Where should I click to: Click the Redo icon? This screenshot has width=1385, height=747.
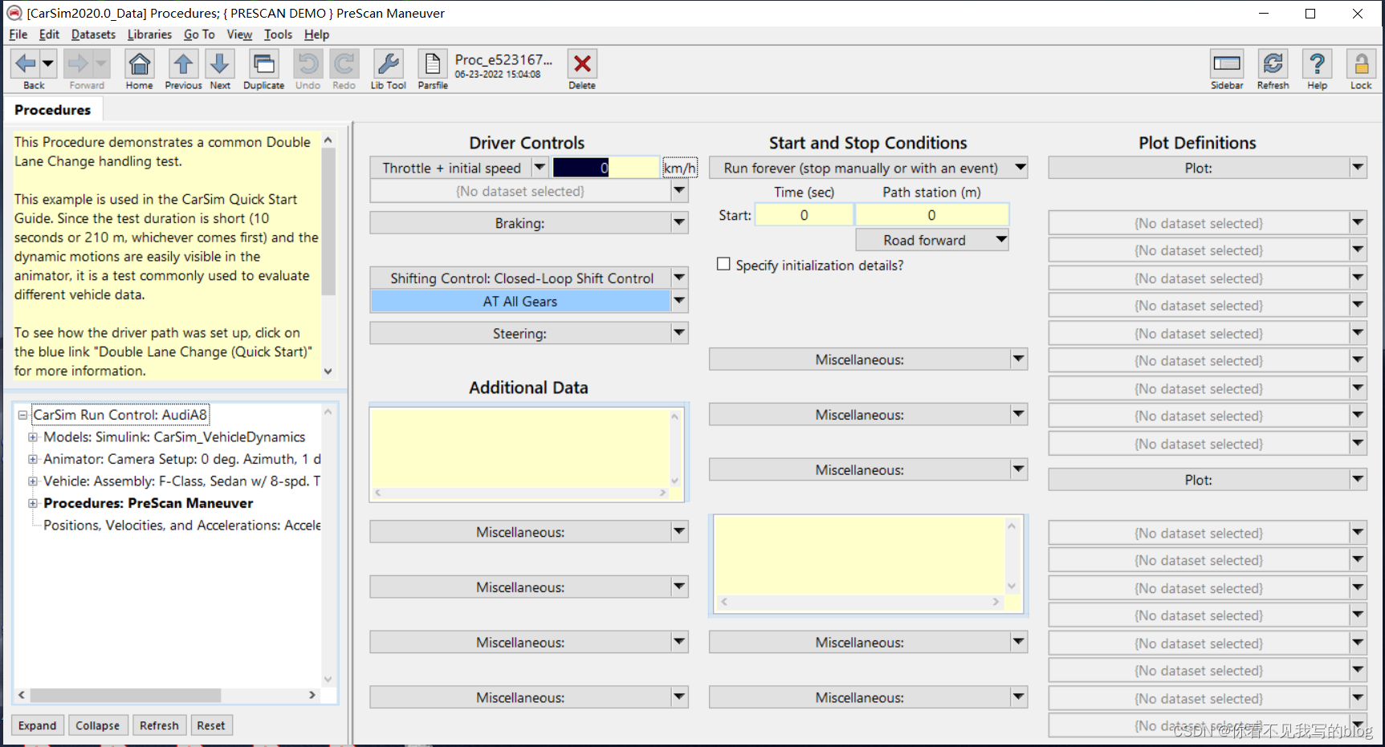coord(344,63)
